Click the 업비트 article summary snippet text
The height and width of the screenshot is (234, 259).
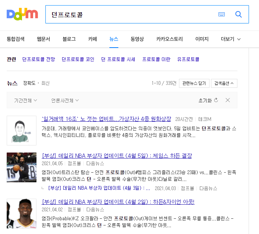pyautogui.click(x=139, y=132)
